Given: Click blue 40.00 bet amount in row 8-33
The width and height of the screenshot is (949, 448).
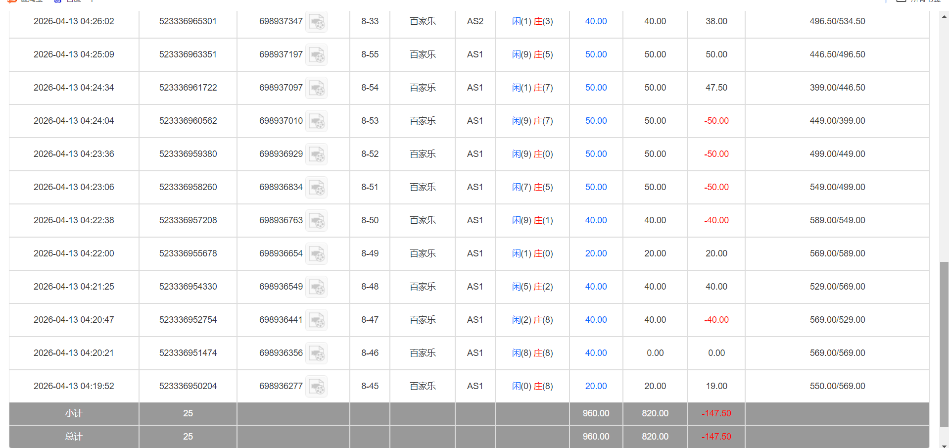Looking at the screenshot, I should 596,21.
